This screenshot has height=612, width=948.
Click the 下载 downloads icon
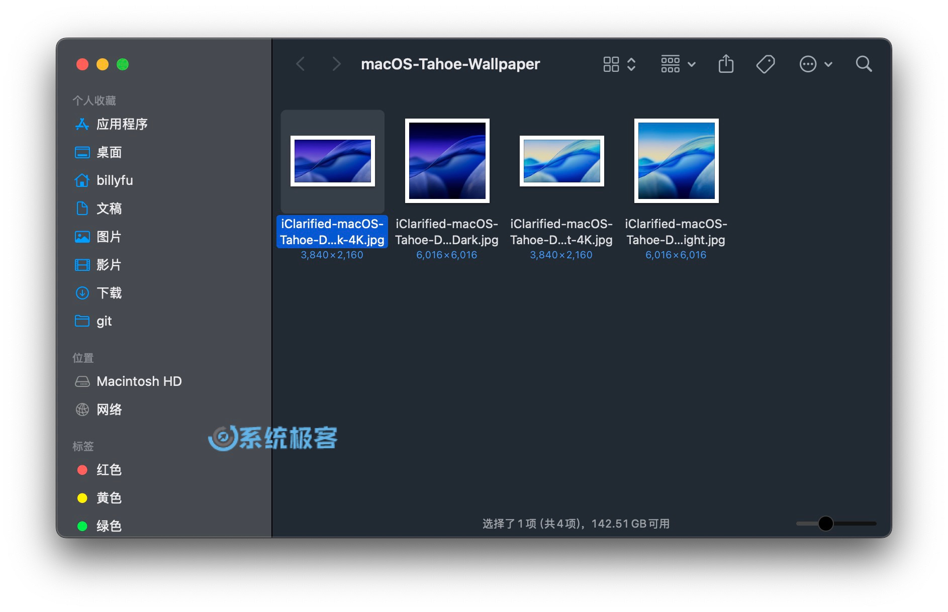tap(82, 293)
